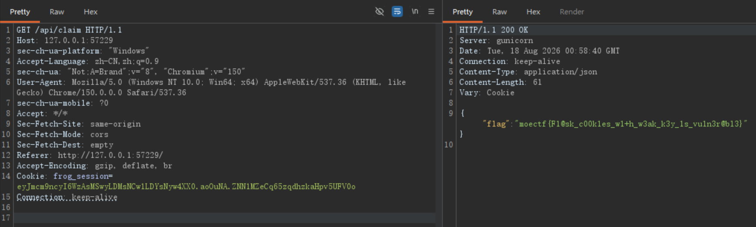Image resolution: width=756 pixels, height=227 pixels.
Task: Click the Content-Length: 61 header
Action: pos(501,82)
